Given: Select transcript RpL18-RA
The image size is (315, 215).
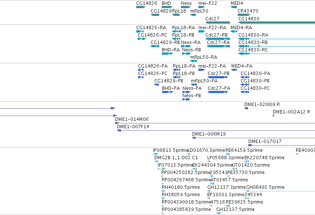Looking at the screenshot, I should [177, 31].
